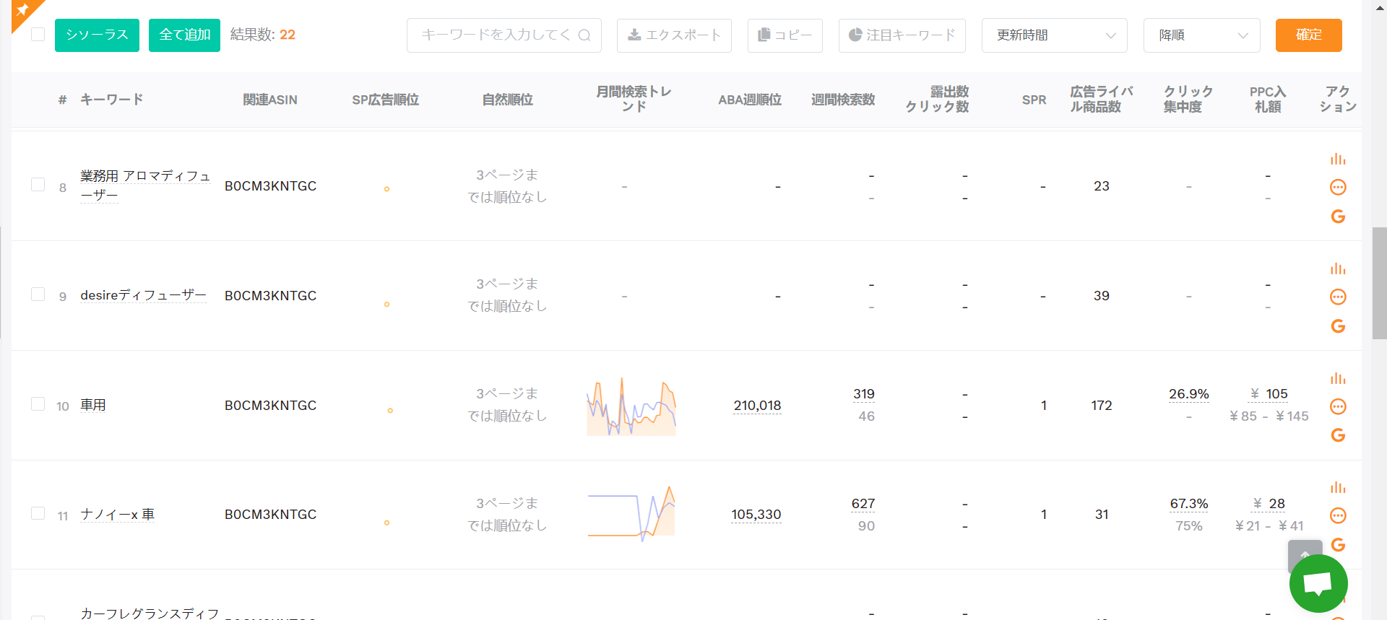This screenshot has height=620, width=1387.
Task: Click ABA rank value 105,330
Action: [756, 515]
